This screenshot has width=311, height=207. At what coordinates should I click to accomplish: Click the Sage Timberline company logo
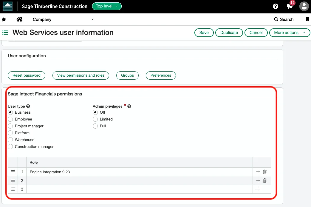point(8,6)
